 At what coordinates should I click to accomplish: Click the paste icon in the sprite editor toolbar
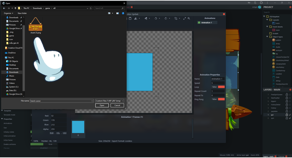click(x=130, y=18)
